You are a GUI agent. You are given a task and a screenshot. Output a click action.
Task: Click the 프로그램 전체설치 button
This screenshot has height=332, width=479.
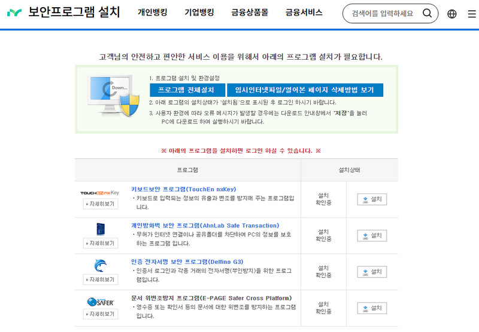(x=187, y=90)
